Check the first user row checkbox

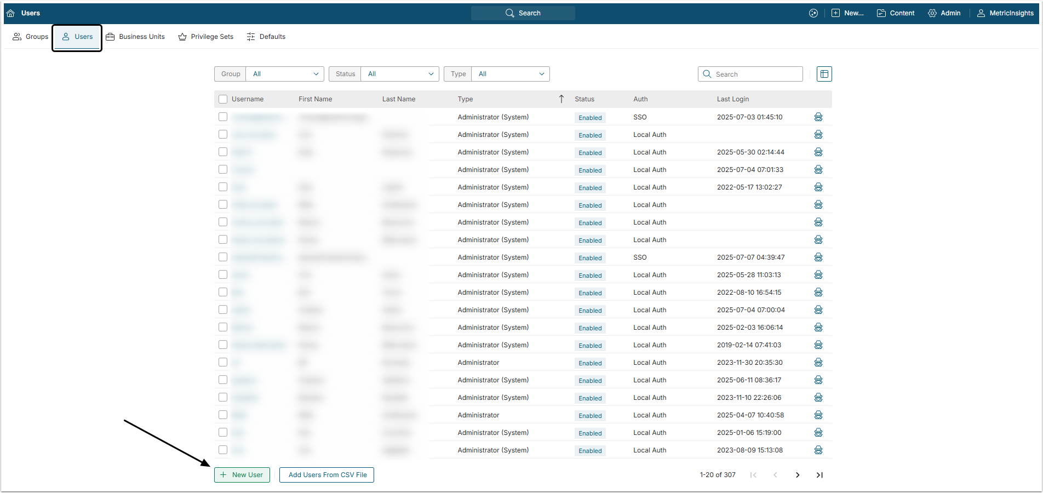tap(223, 117)
